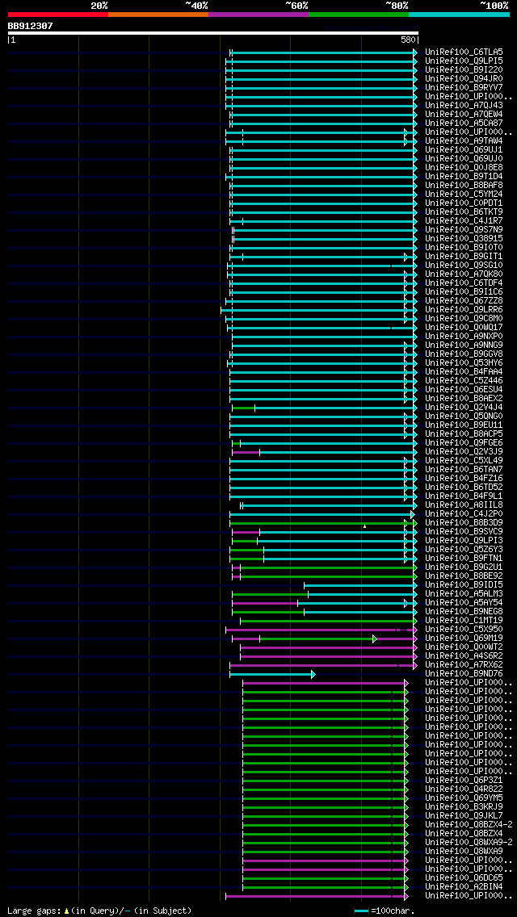Select the UniRef100_Q8WXA9-2 label
This screenshot has height=917, width=517.
pyautogui.click(x=469, y=843)
